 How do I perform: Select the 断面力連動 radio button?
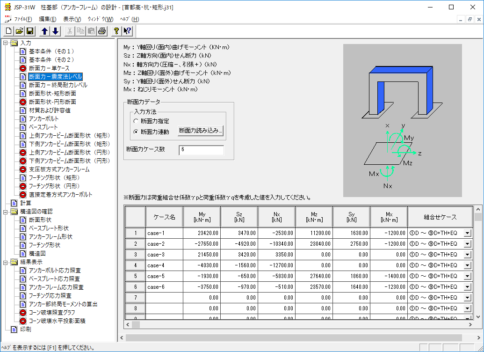pos(136,132)
